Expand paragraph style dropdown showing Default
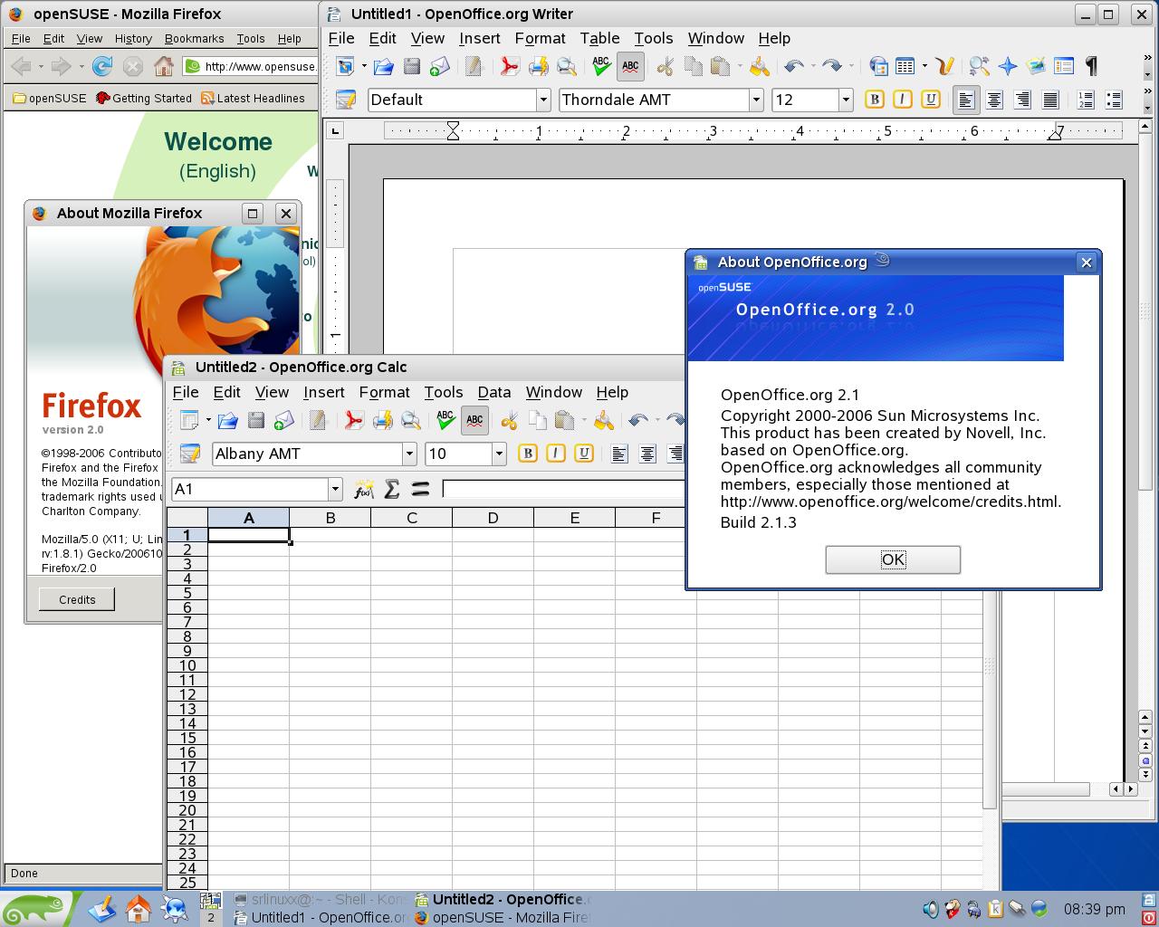 tap(543, 100)
